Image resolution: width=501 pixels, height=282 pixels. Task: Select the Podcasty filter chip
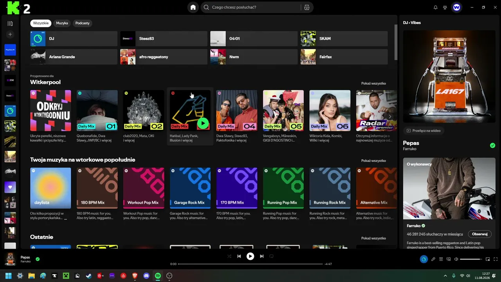[x=82, y=23]
